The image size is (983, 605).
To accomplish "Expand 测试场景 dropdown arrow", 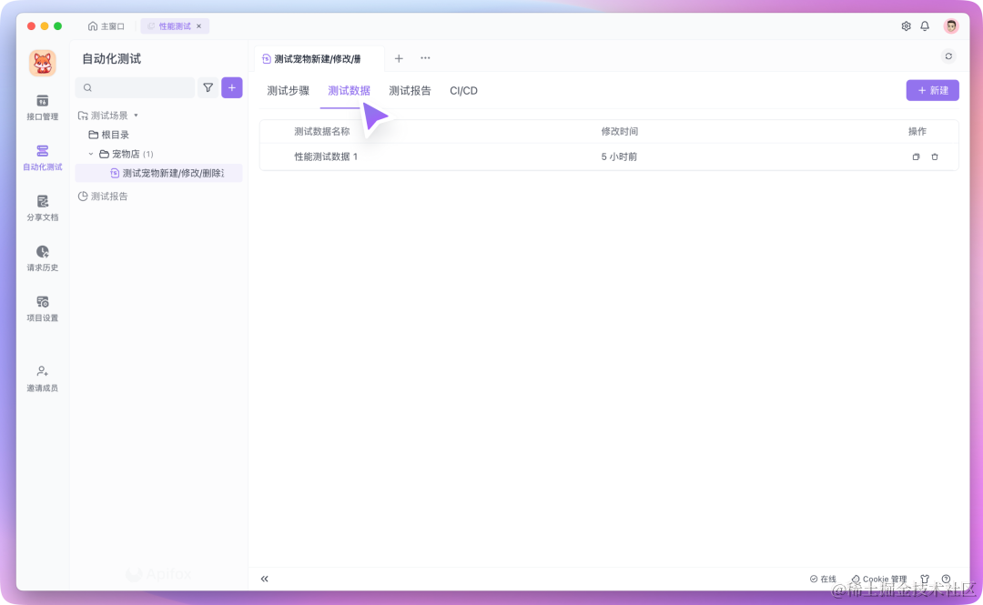I will (136, 116).
